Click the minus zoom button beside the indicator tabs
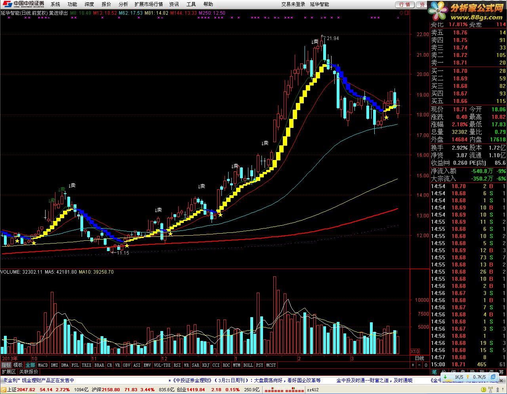This screenshot has height=394, width=507. click(x=419, y=365)
